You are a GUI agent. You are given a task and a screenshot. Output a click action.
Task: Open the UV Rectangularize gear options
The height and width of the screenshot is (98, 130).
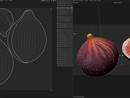pyautogui.click(x=72, y=38)
